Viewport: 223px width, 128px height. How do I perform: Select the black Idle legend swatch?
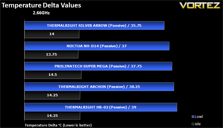pos(193,124)
